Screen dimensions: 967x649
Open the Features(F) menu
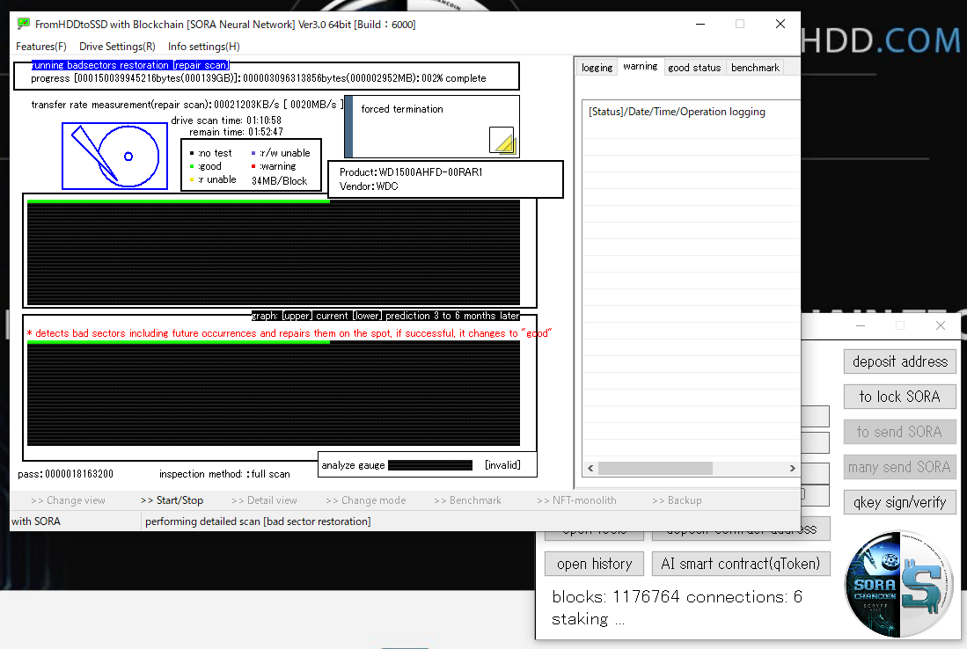tap(41, 47)
